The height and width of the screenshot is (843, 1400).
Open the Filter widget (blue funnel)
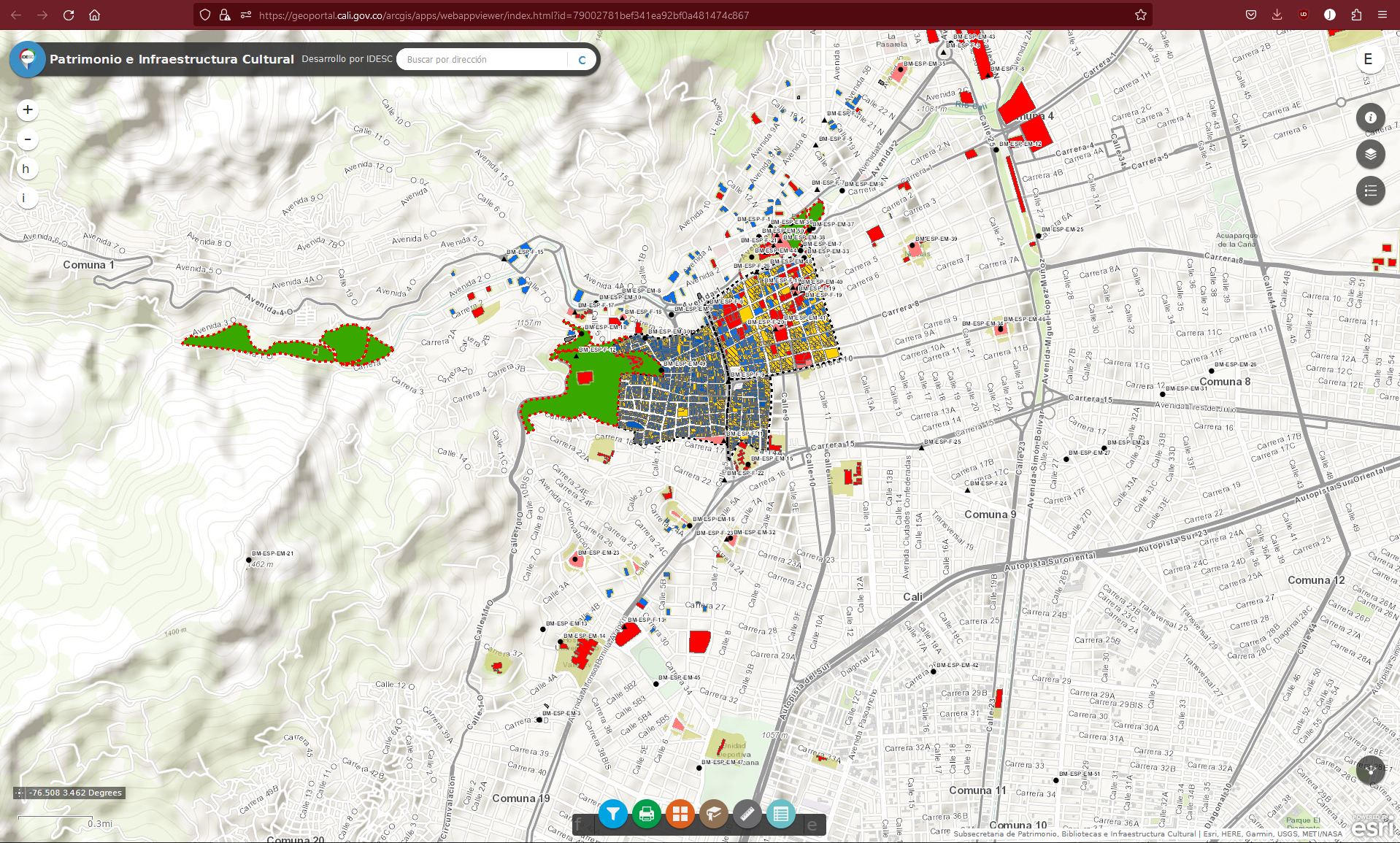[x=613, y=813]
